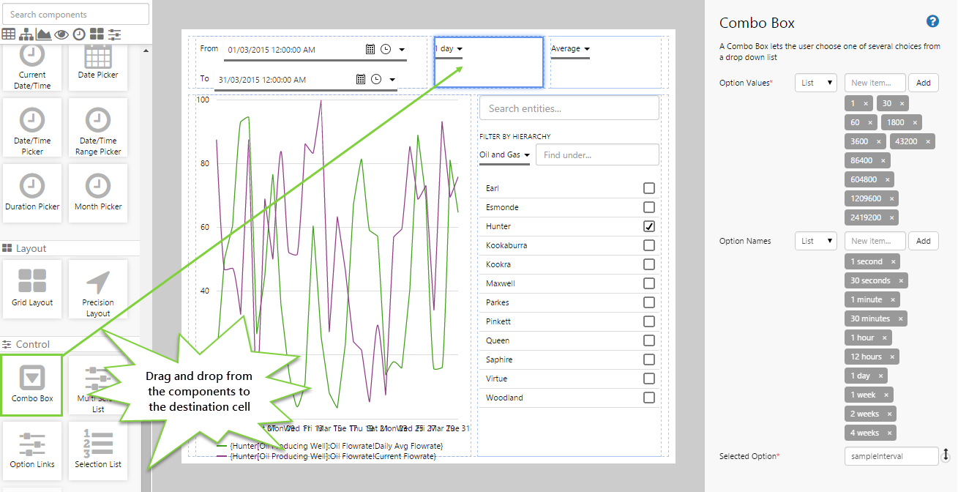Choose the Month Picker component
Screen dimensions: 958x492
pos(98,193)
